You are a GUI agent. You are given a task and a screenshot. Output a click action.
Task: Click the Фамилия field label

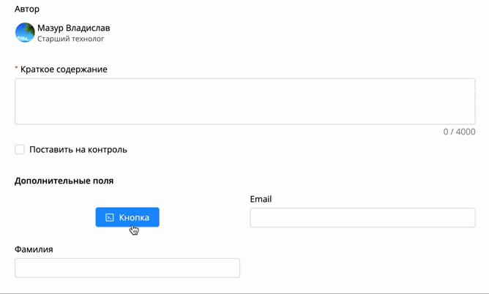pos(34,249)
